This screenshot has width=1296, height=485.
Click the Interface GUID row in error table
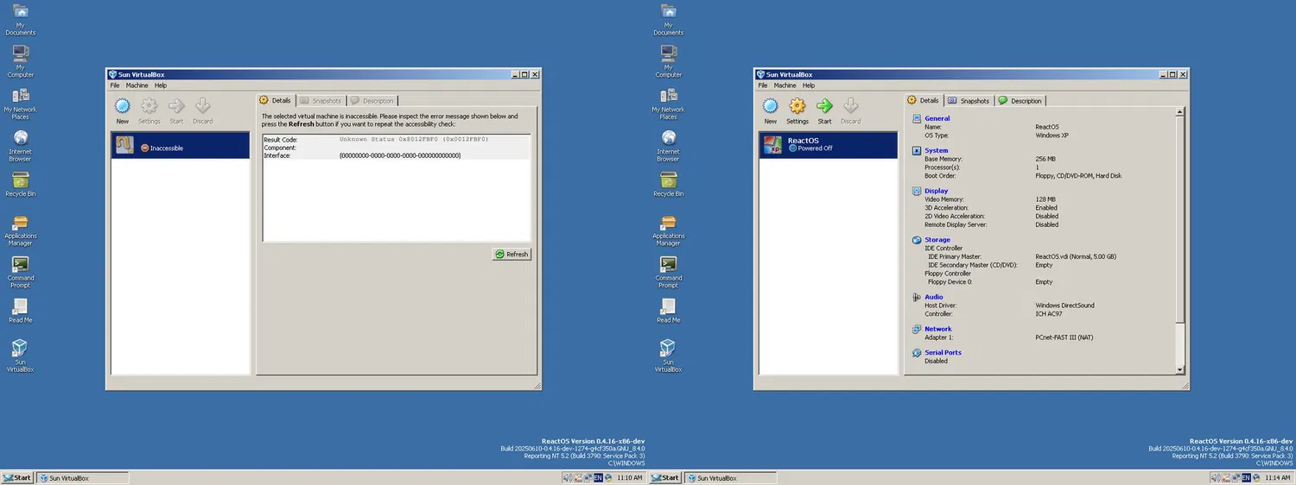point(396,155)
